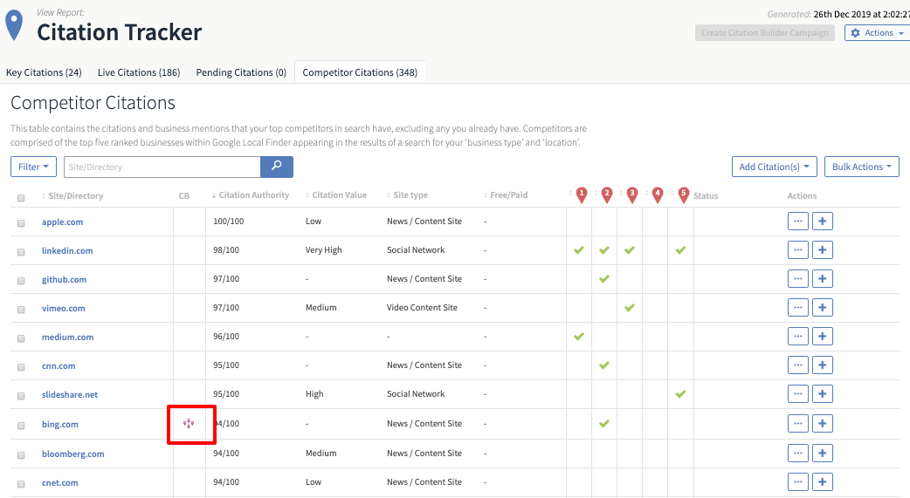The image size is (910, 498).
Task: Switch to Pending Citations (0) tab
Action: 241,72
